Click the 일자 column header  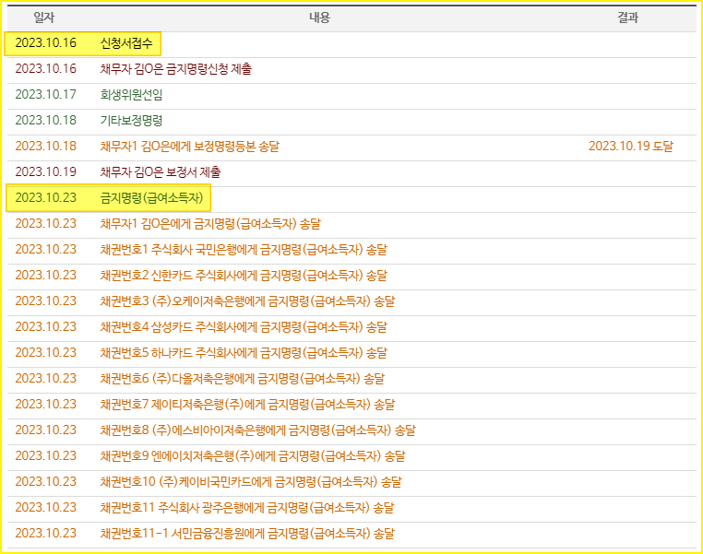point(44,18)
